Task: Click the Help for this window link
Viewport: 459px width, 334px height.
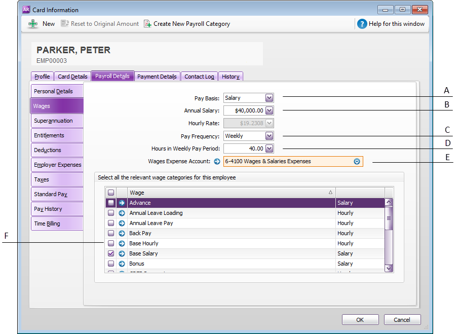Action: click(397, 24)
